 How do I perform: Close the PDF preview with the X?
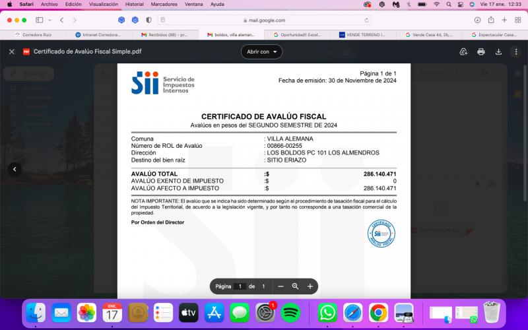click(x=12, y=51)
